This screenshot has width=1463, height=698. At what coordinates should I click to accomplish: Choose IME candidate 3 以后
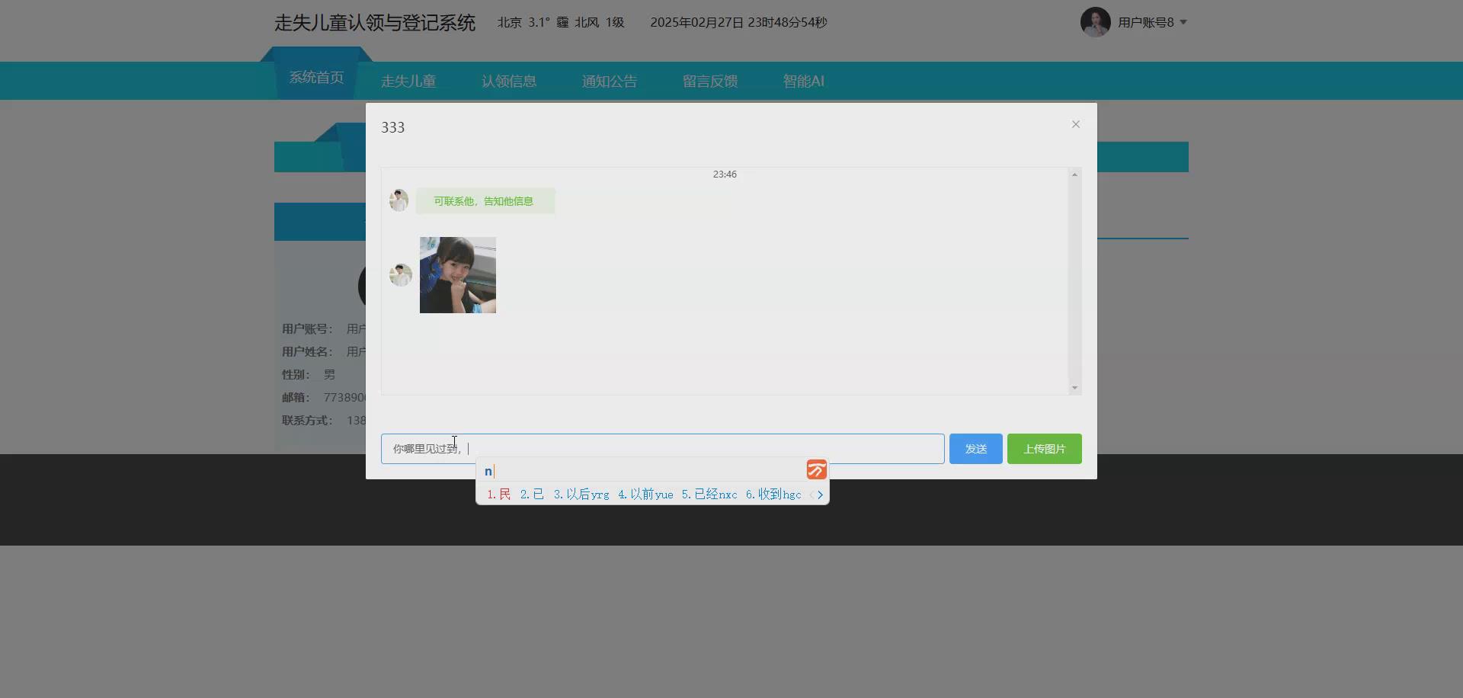click(581, 495)
